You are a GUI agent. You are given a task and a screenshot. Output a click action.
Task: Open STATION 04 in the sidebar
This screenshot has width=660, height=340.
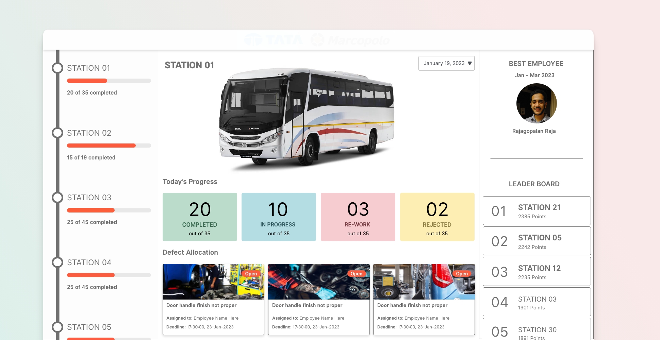(89, 262)
